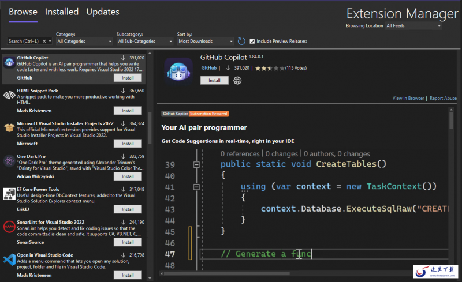Open the GitHub publisher link
The width and height of the screenshot is (462, 282).
(x=209, y=68)
